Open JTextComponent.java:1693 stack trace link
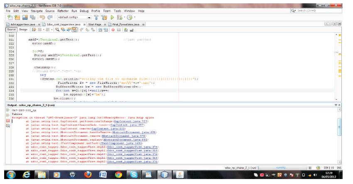This screenshot has width=353, height=184. point(121,143)
